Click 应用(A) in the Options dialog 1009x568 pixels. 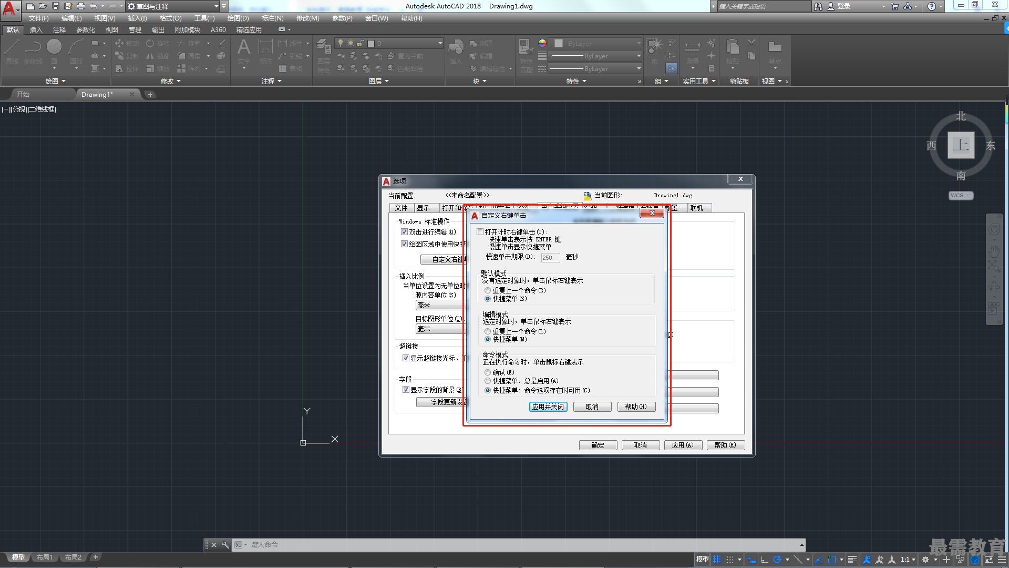coord(683,445)
